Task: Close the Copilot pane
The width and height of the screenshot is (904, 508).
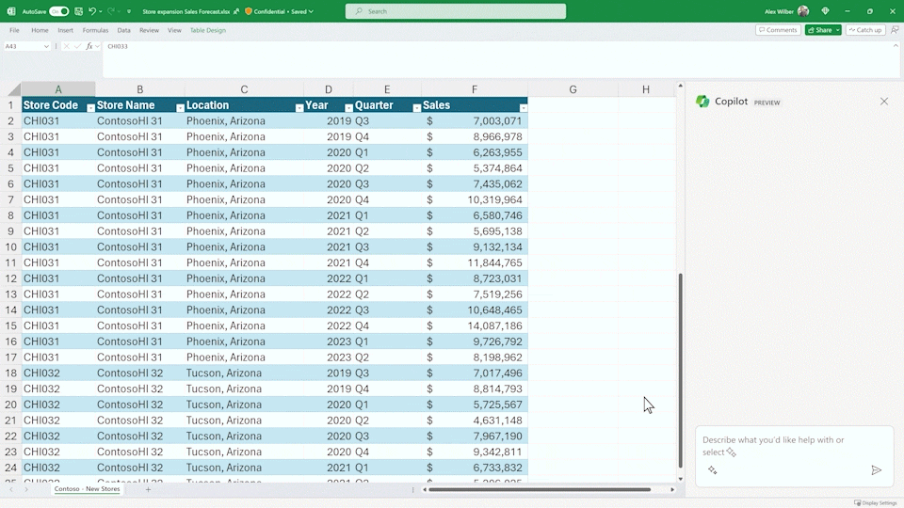Action: pos(883,102)
